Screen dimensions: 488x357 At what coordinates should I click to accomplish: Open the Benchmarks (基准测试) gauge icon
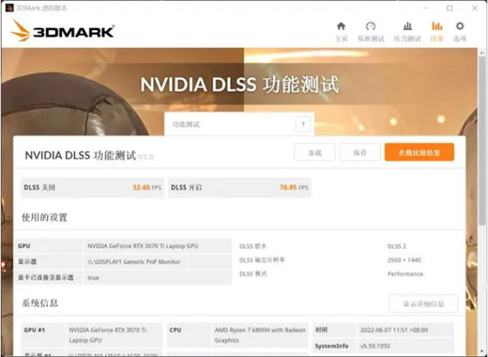(x=371, y=27)
